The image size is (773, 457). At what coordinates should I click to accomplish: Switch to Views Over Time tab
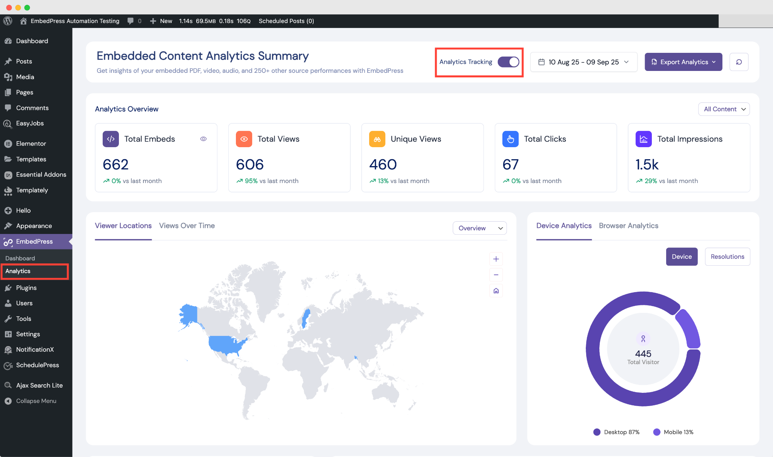click(187, 226)
